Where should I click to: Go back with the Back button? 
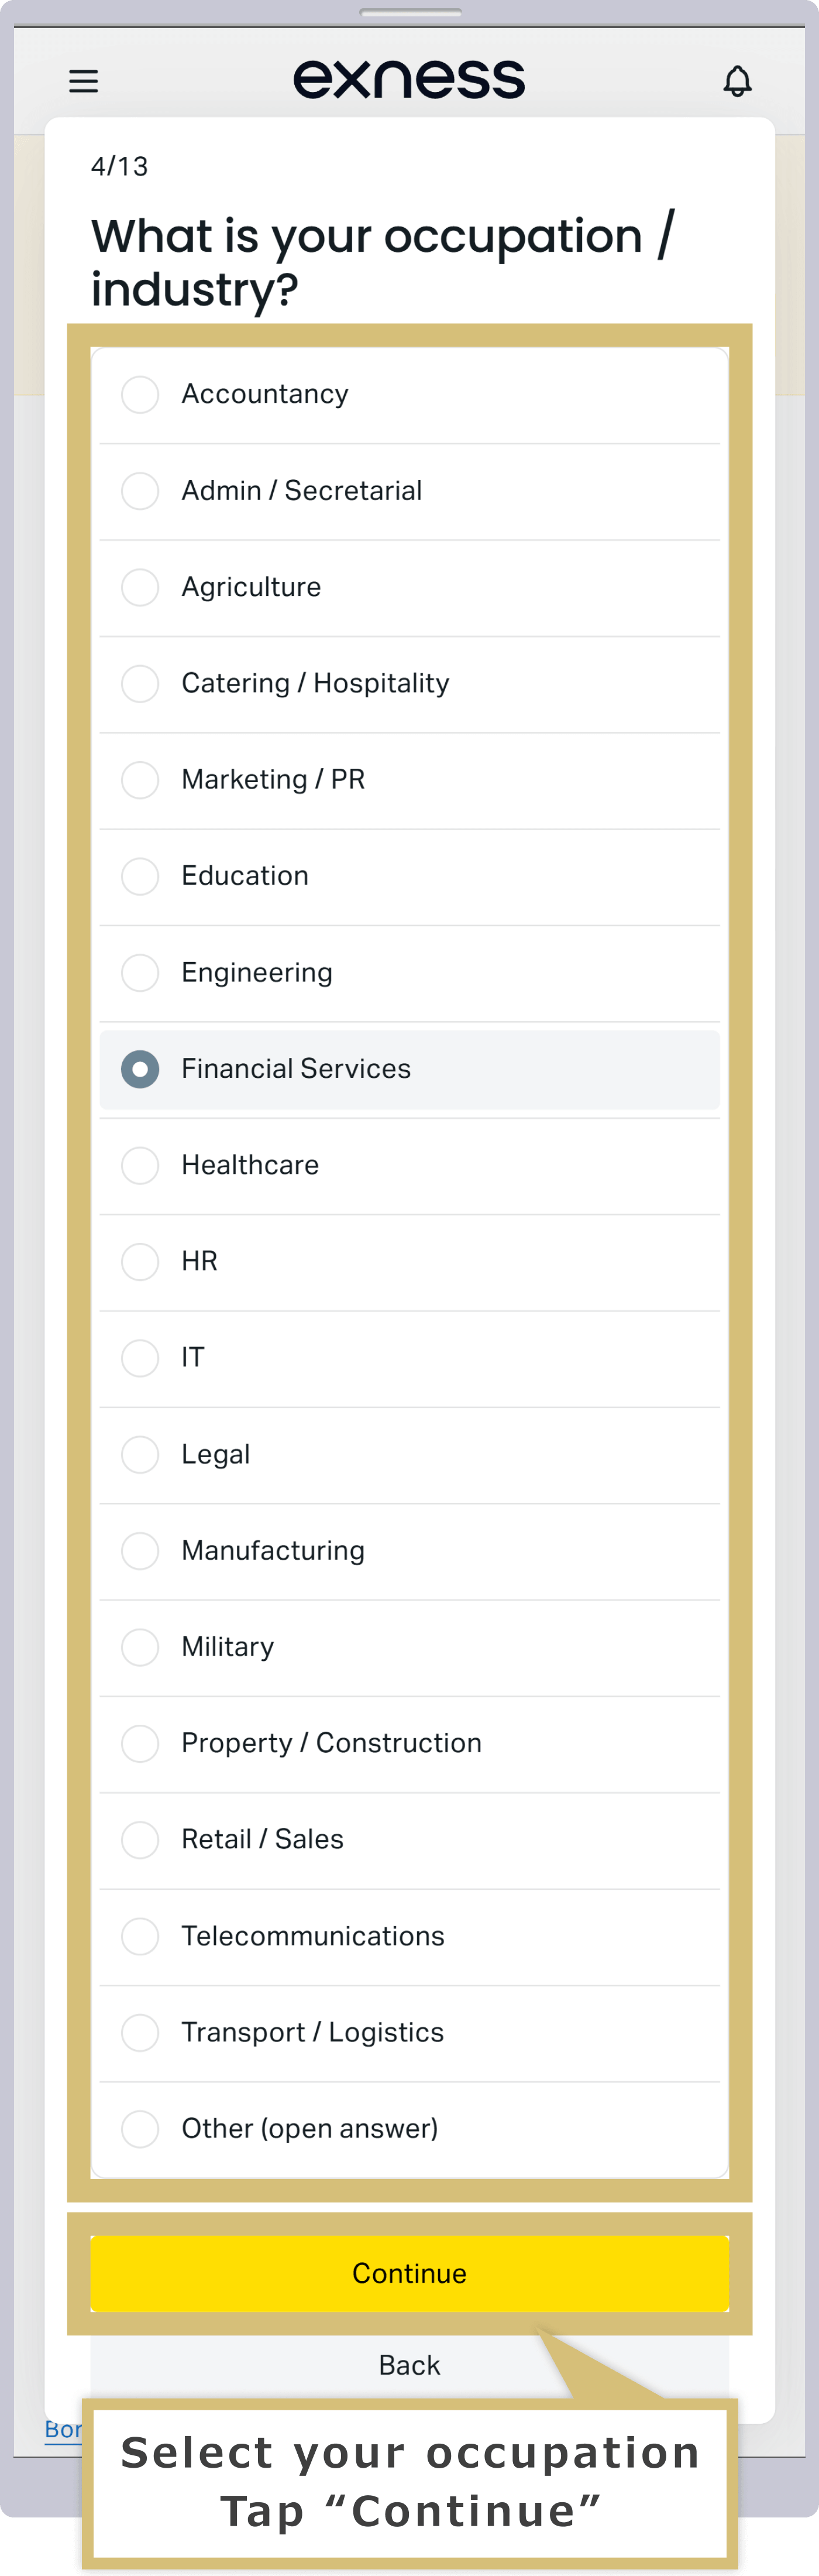coord(409,2365)
